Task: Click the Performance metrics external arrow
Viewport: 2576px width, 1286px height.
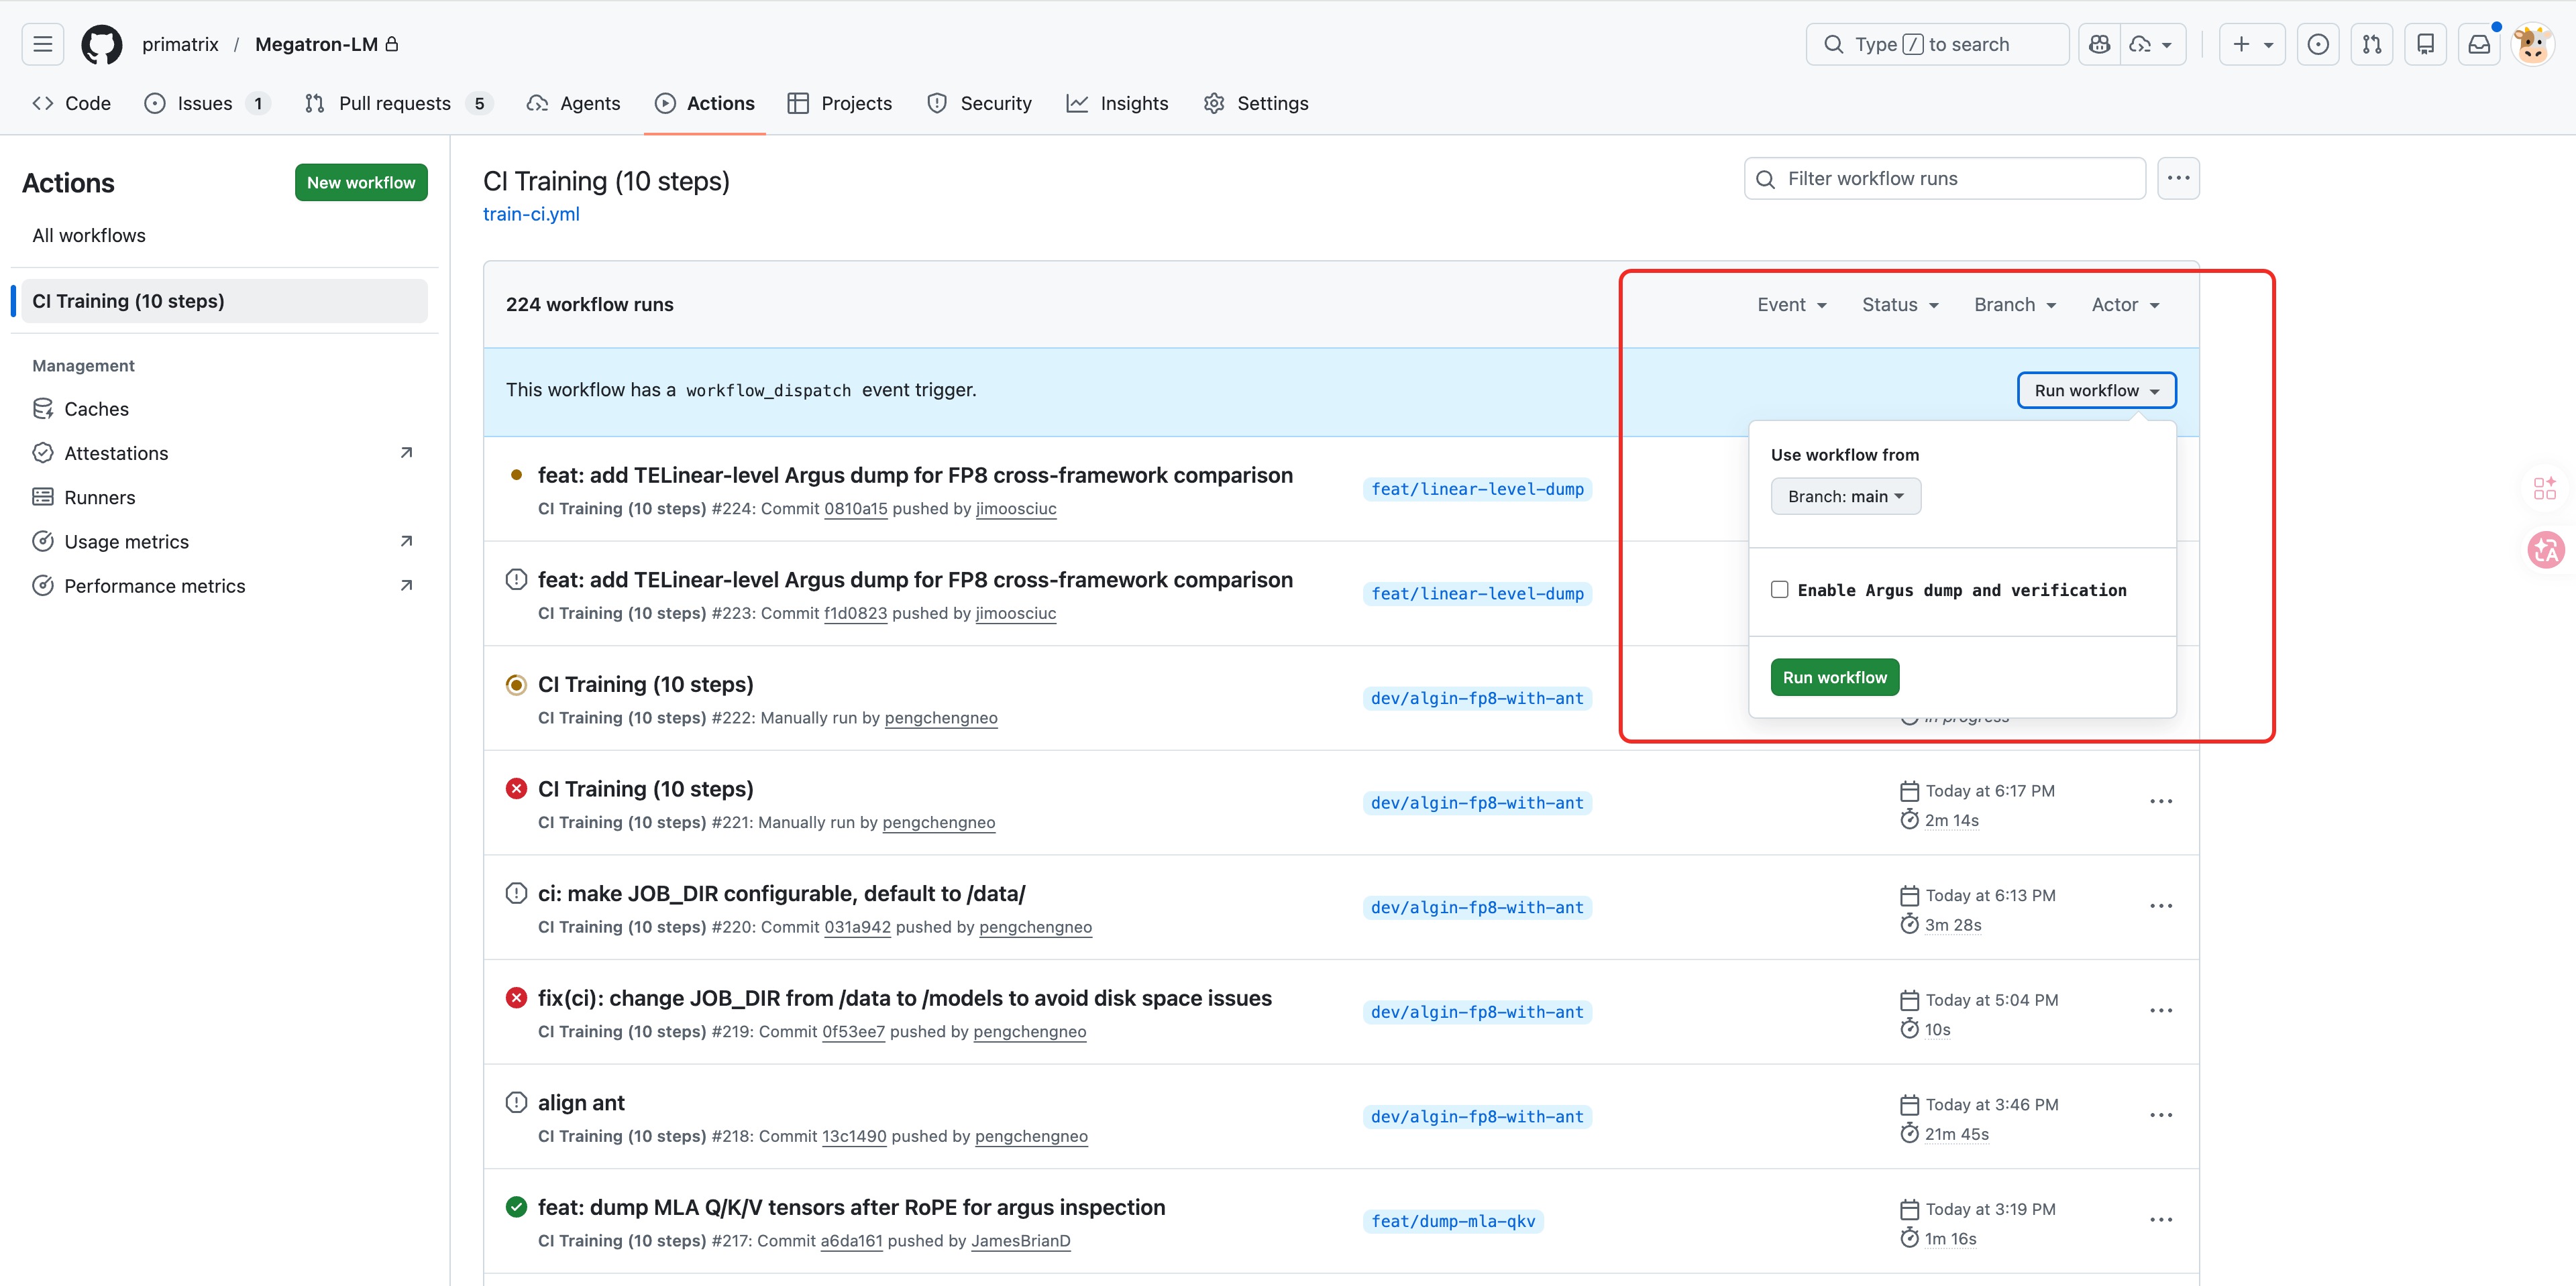Action: 406,585
